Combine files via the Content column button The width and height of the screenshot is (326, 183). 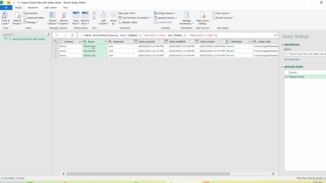pos(80,42)
